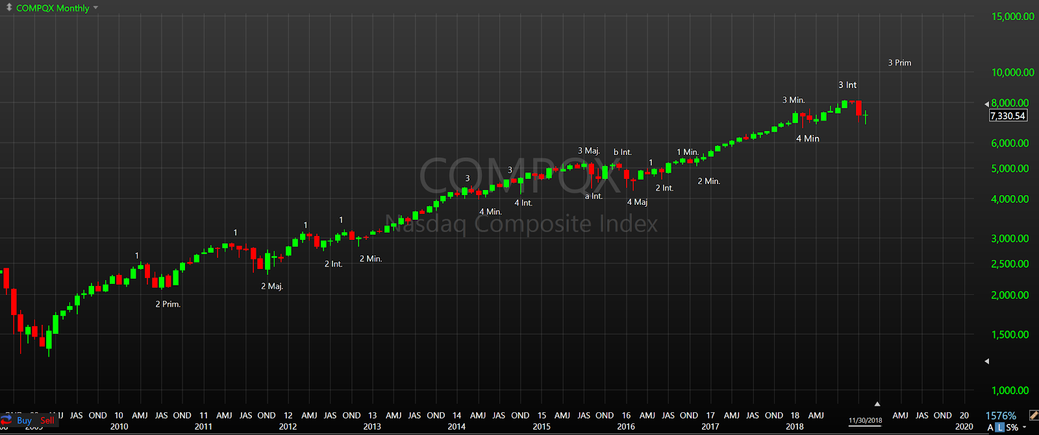The height and width of the screenshot is (435, 1039).
Task: Click the 2,000.00 price axis label
Action: pos(1010,295)
